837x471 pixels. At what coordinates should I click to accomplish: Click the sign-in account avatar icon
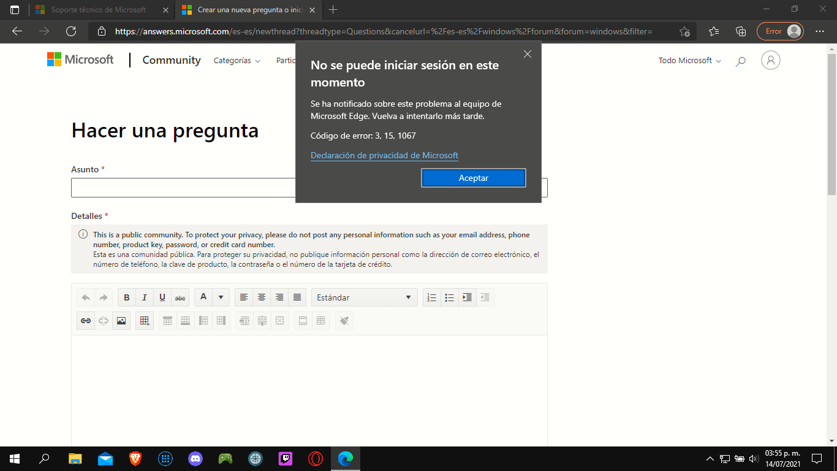771,60
